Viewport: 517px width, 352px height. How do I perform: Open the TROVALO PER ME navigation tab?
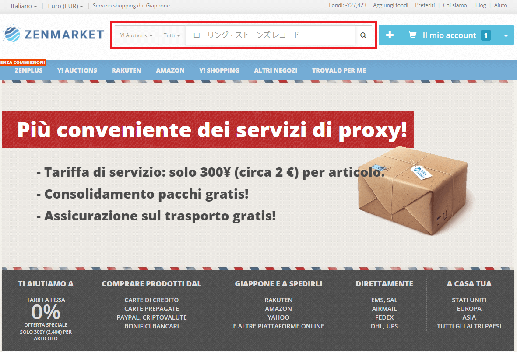(339, 70)
